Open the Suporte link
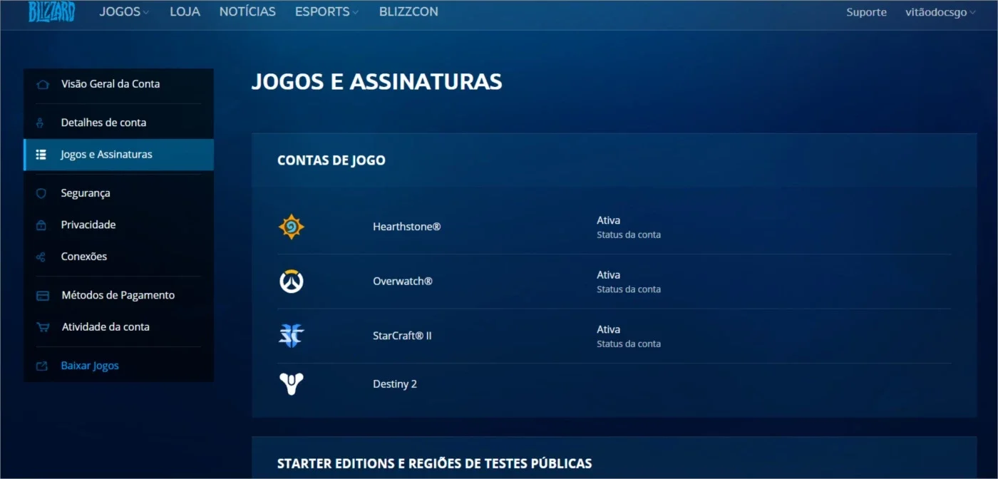998x479 pixels. point(866,12)
